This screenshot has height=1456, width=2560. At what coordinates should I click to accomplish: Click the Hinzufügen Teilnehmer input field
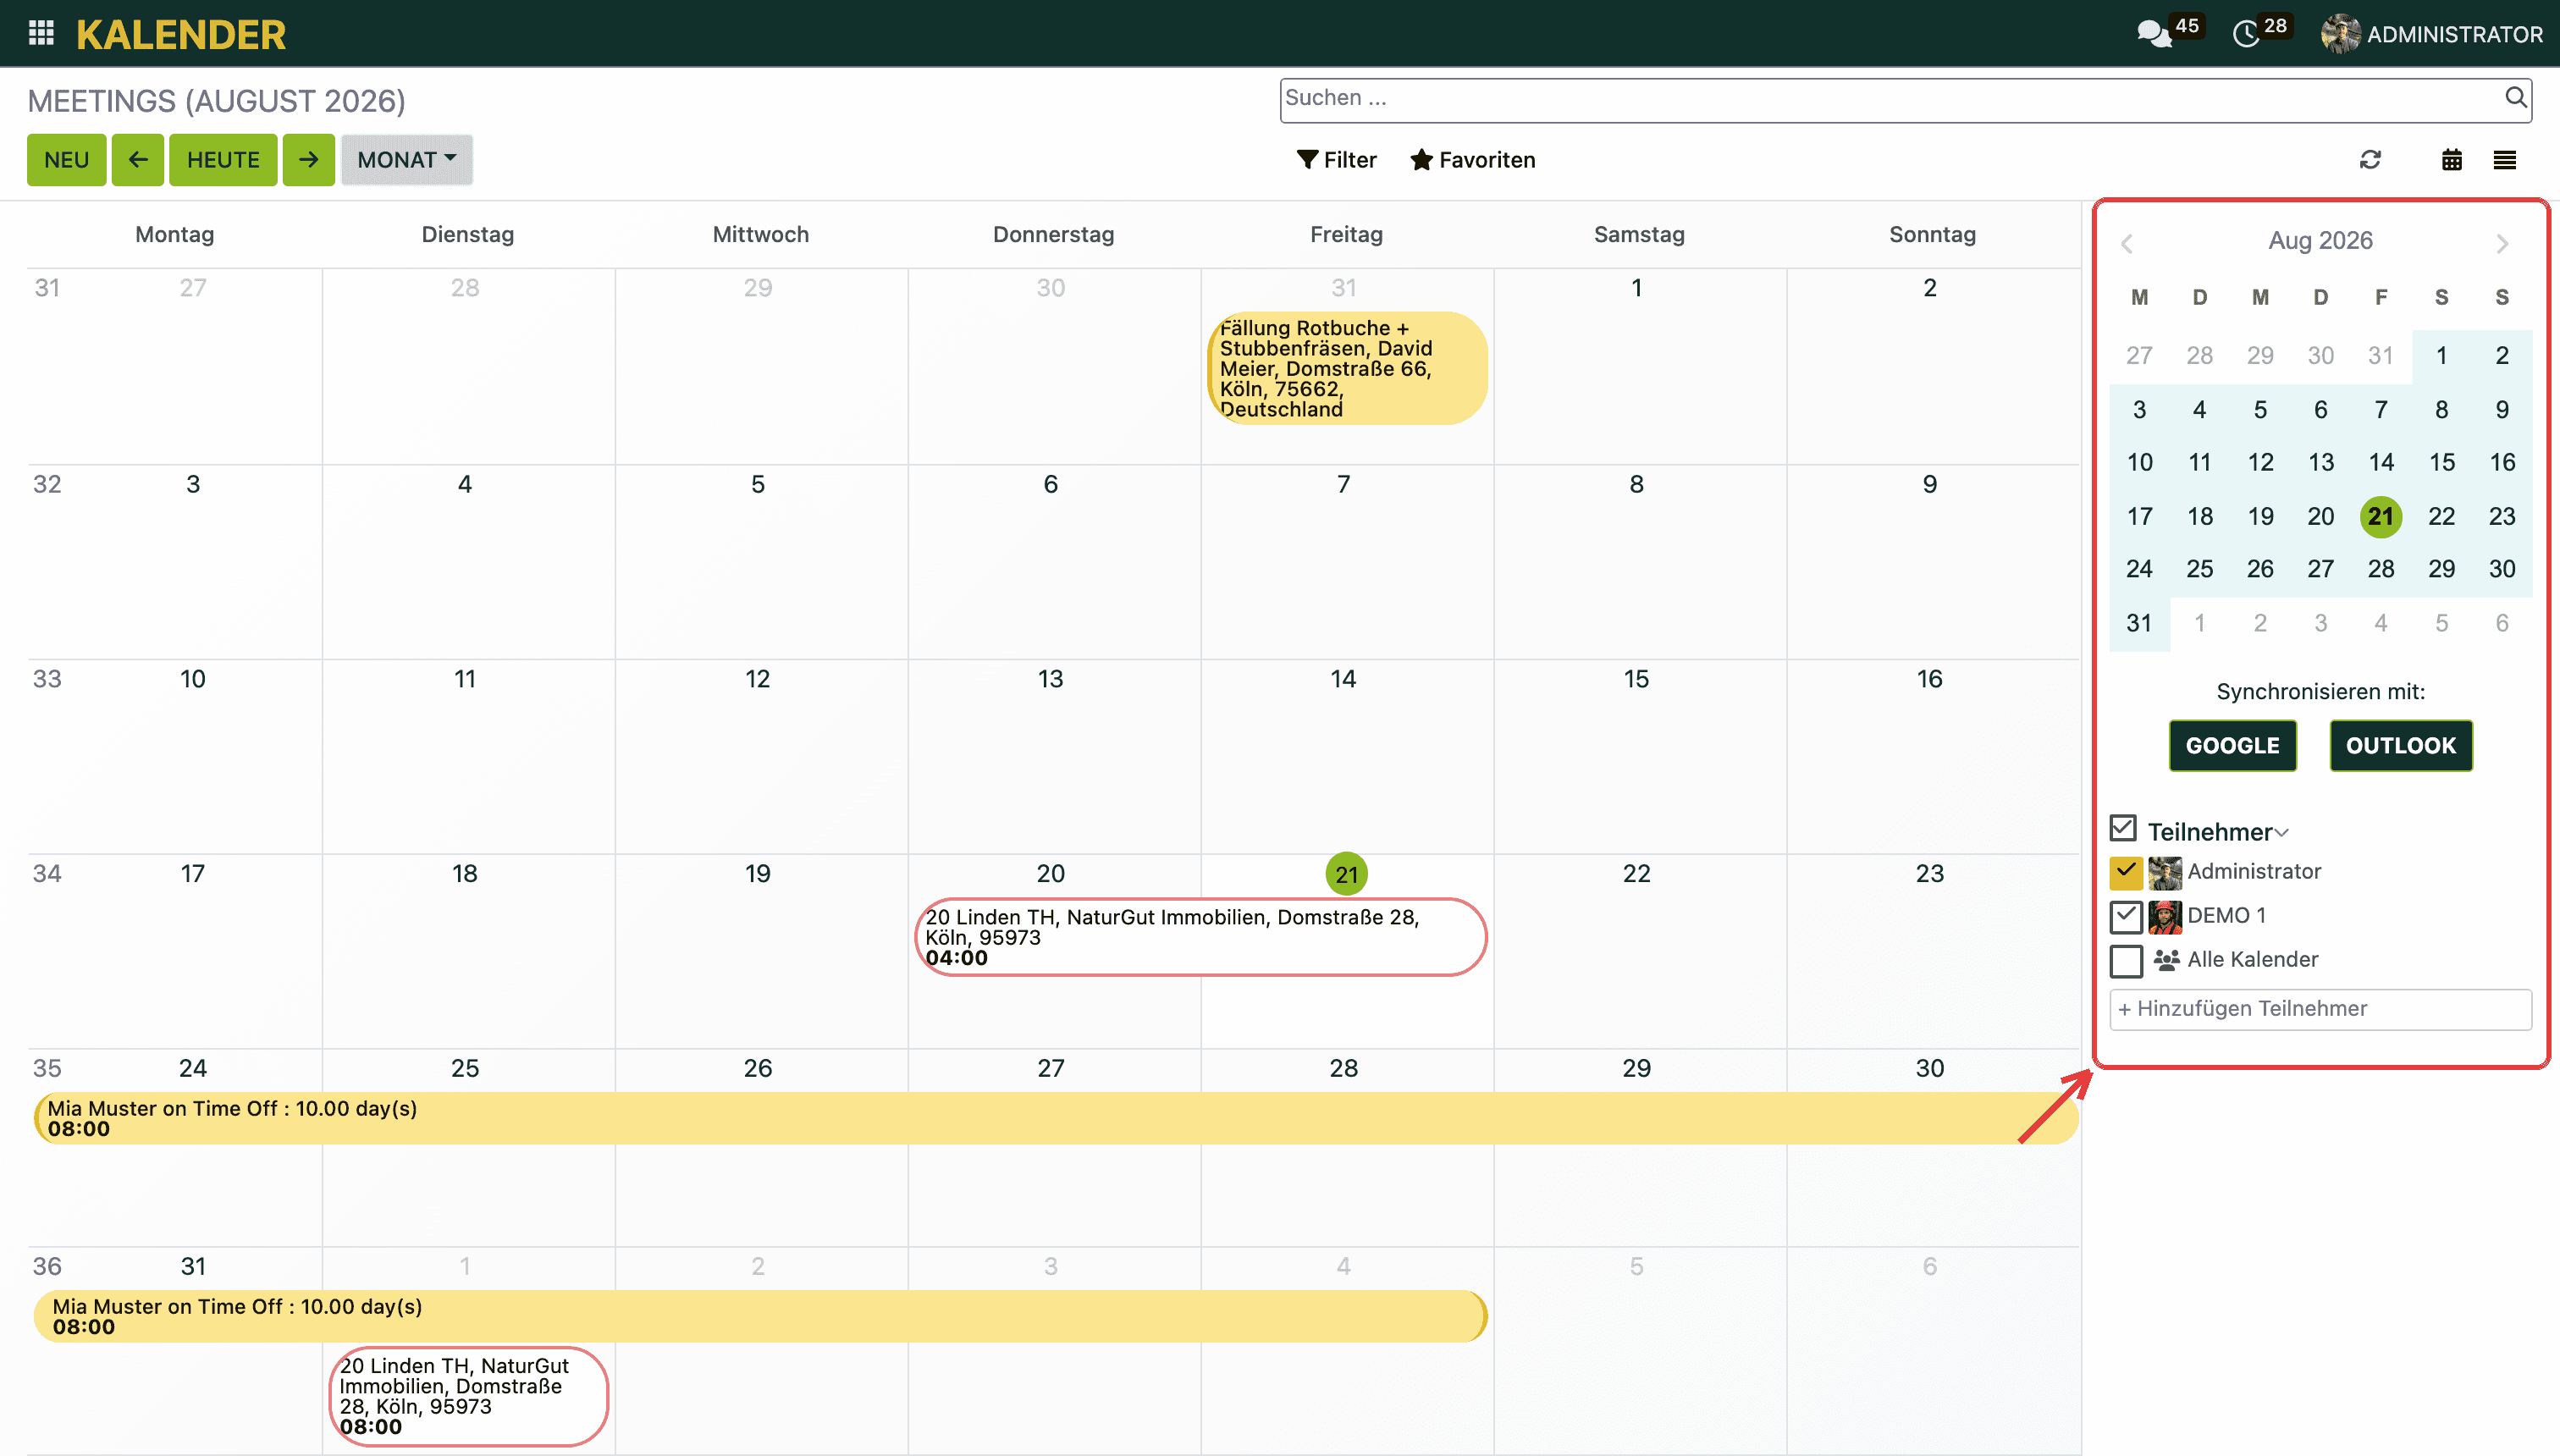(2320, 1009)
